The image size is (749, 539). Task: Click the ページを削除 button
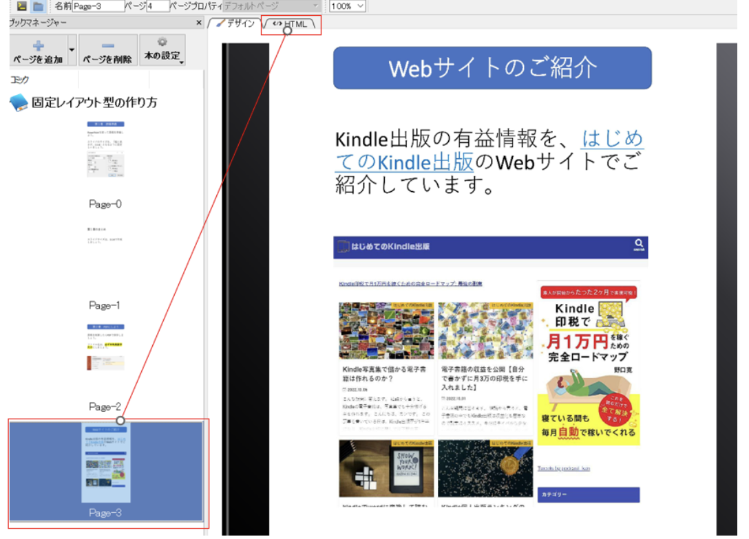pos(107,49)
